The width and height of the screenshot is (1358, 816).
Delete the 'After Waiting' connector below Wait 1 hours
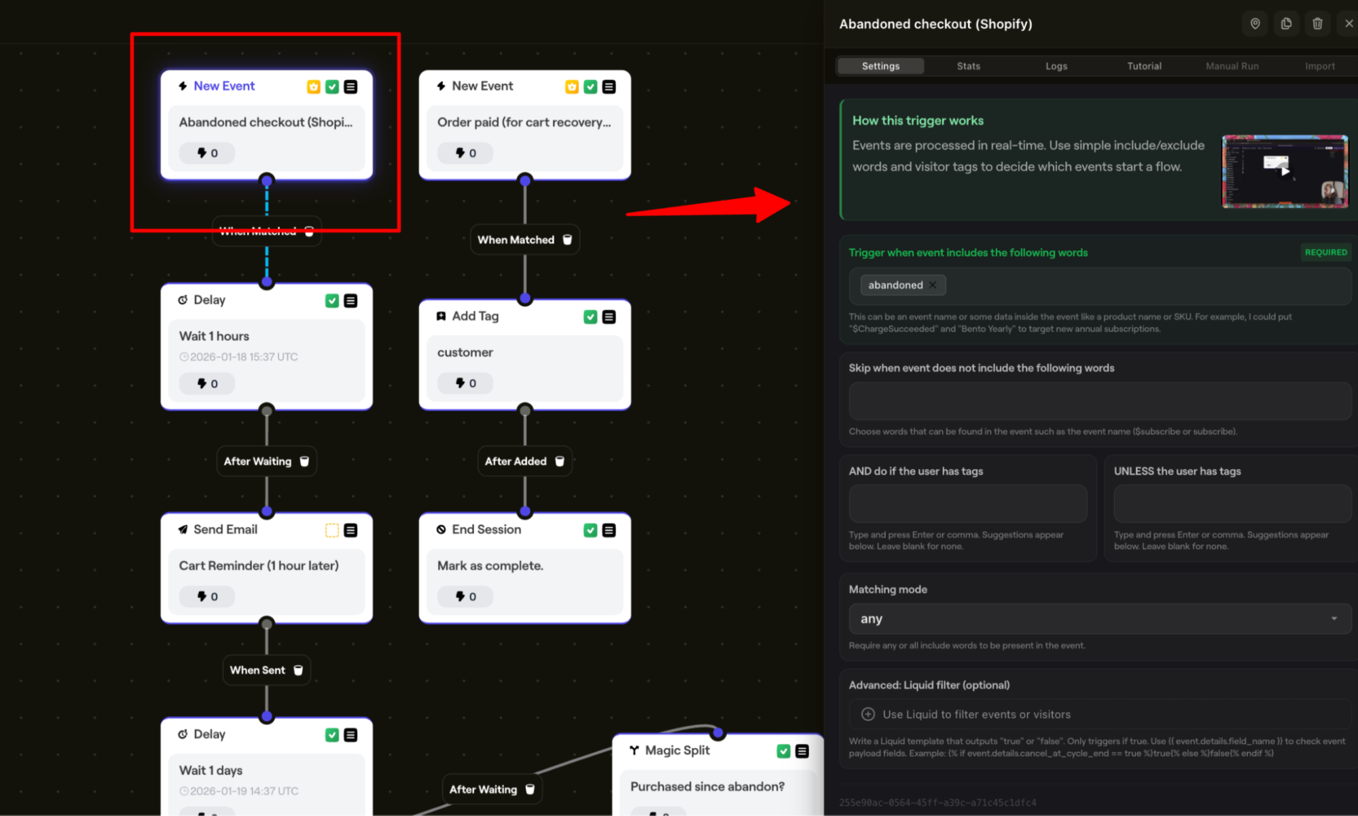tap(304, 461)
